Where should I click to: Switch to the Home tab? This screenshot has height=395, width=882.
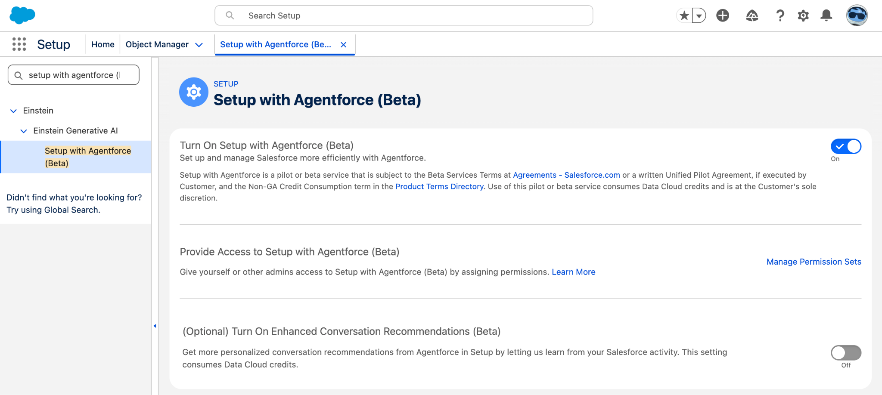point(102,44)
